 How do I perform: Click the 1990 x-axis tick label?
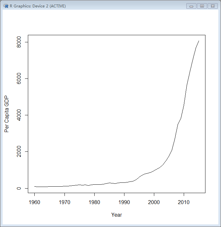click(124, 202)
